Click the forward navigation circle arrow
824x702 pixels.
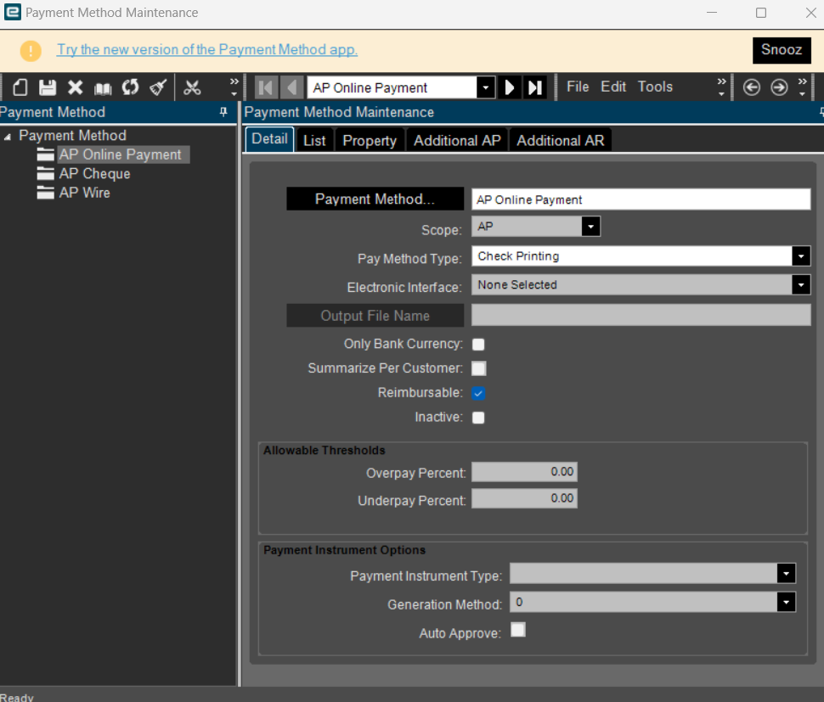[x=779, y=87]
